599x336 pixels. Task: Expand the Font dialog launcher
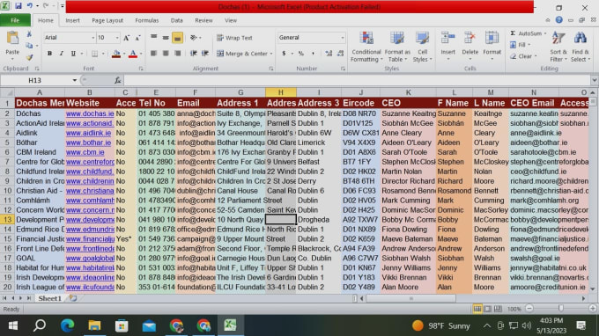click(141, 69)
